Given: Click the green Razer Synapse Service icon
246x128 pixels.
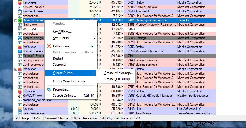Looking at the screenshot, I should [20, 20].
